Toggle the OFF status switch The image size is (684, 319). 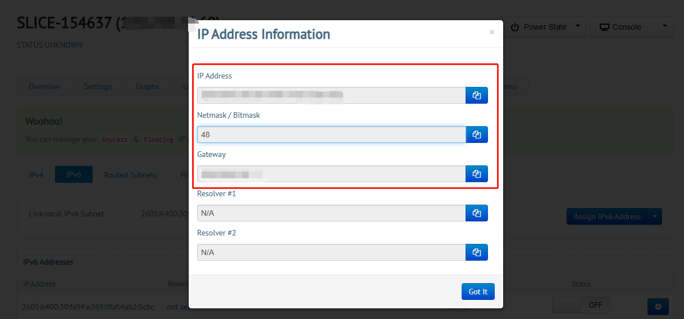coord(581,305)
